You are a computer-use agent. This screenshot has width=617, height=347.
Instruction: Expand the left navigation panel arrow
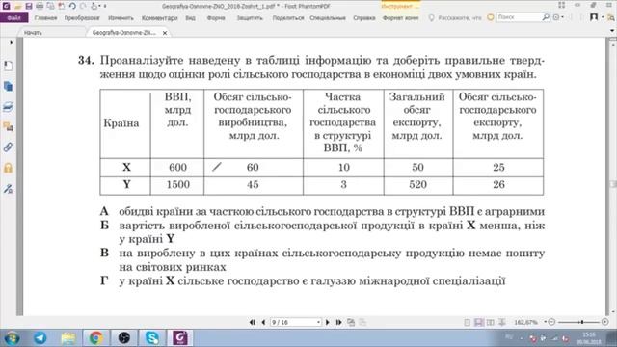point(11,42)
